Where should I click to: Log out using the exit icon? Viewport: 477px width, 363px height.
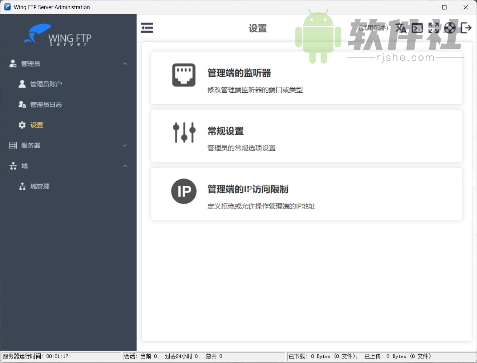tap(466, 28)
